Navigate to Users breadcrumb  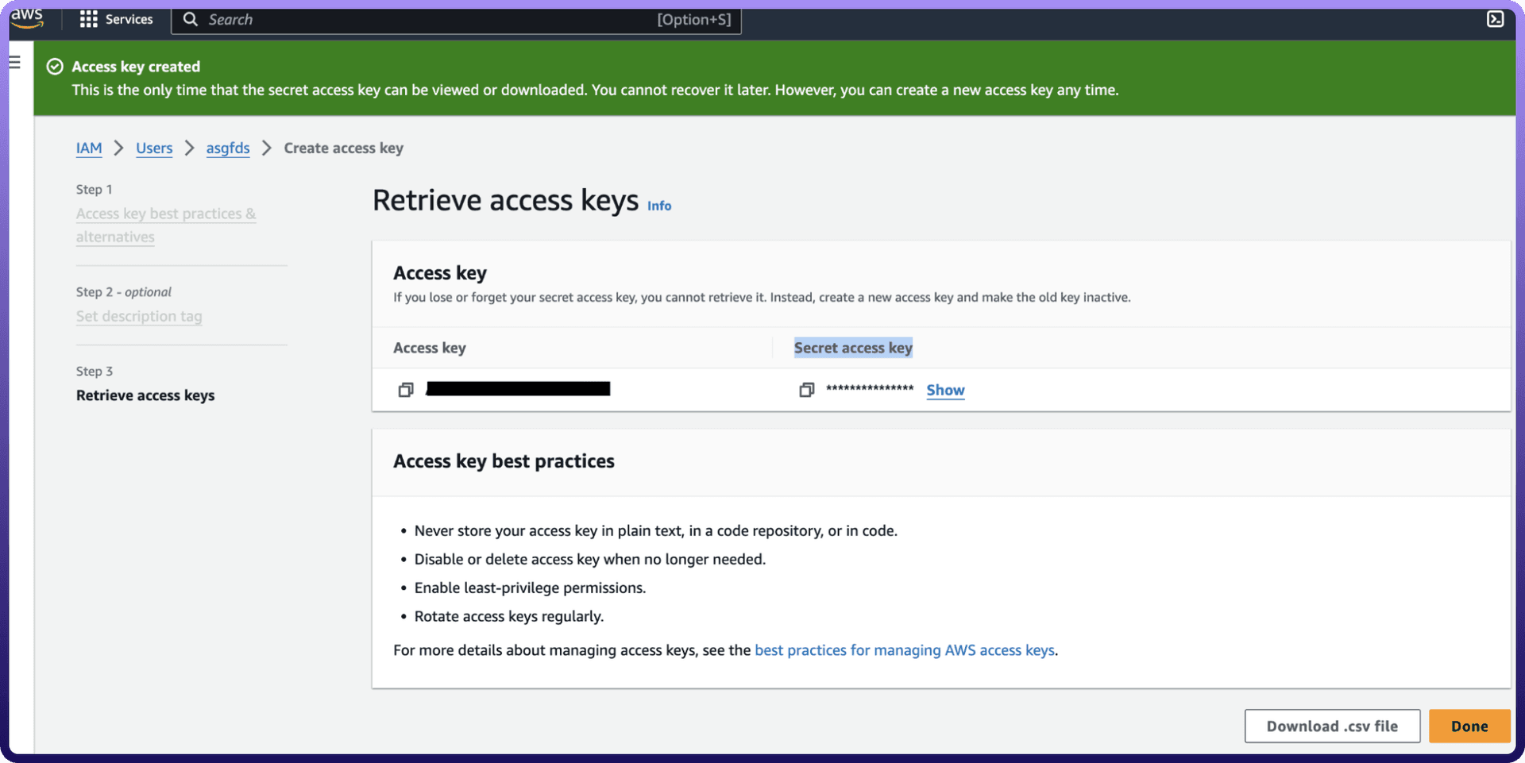coord(154,148)
